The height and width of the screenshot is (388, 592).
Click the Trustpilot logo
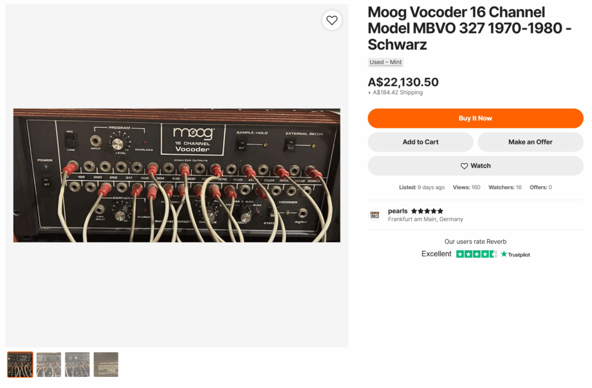click(515, 254)
